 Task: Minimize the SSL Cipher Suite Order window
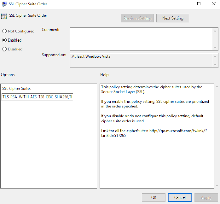[184, 4]
